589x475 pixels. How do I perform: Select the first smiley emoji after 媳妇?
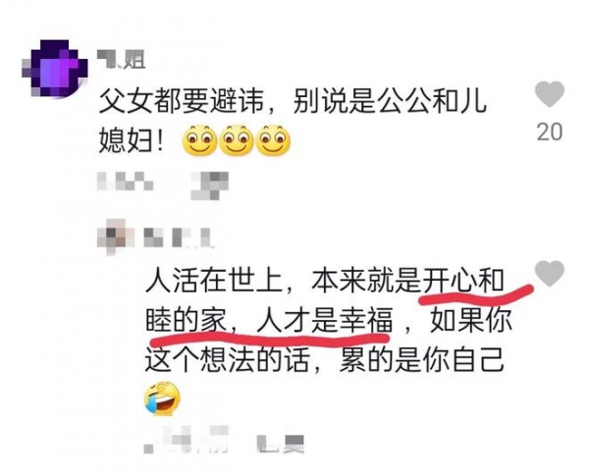[199, 140]
